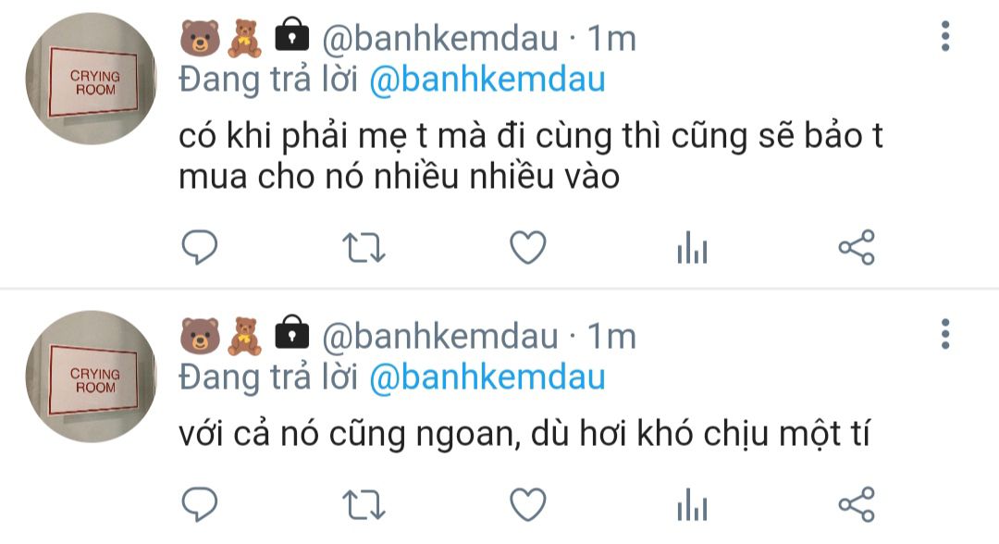
Task: Open the second tweet's text to view thread
Action: (x=524, y=435)
